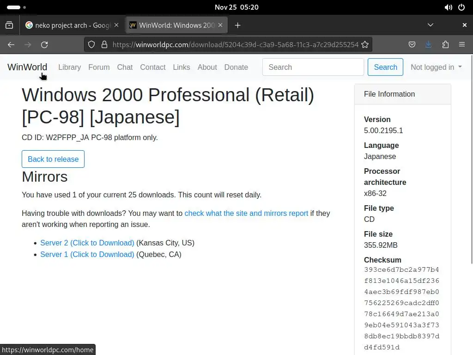Open the downloads panel arrow icon
This screenshot has width=473, height=355.
[428, 45]
